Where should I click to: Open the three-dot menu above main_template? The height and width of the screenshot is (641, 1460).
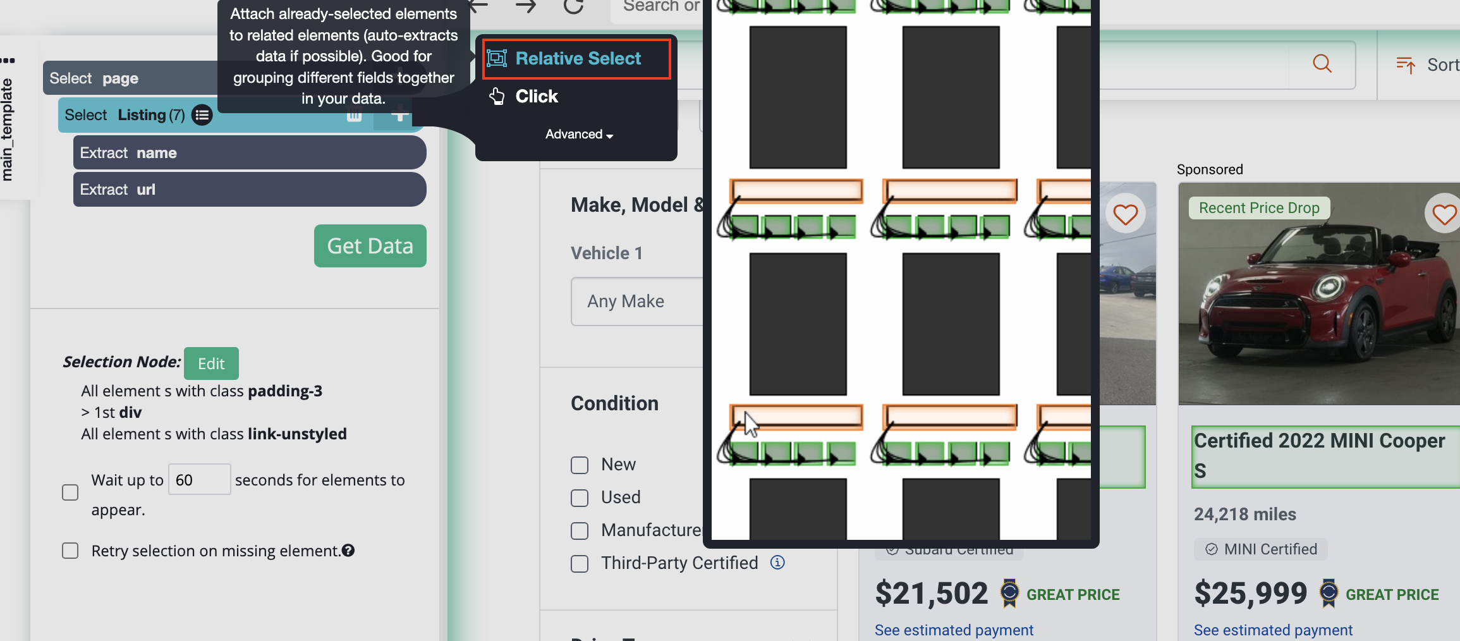click(8, 61)
